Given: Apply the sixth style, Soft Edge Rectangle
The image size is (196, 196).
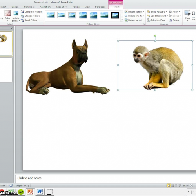Looking at the screenshot, I should [104, 15].
